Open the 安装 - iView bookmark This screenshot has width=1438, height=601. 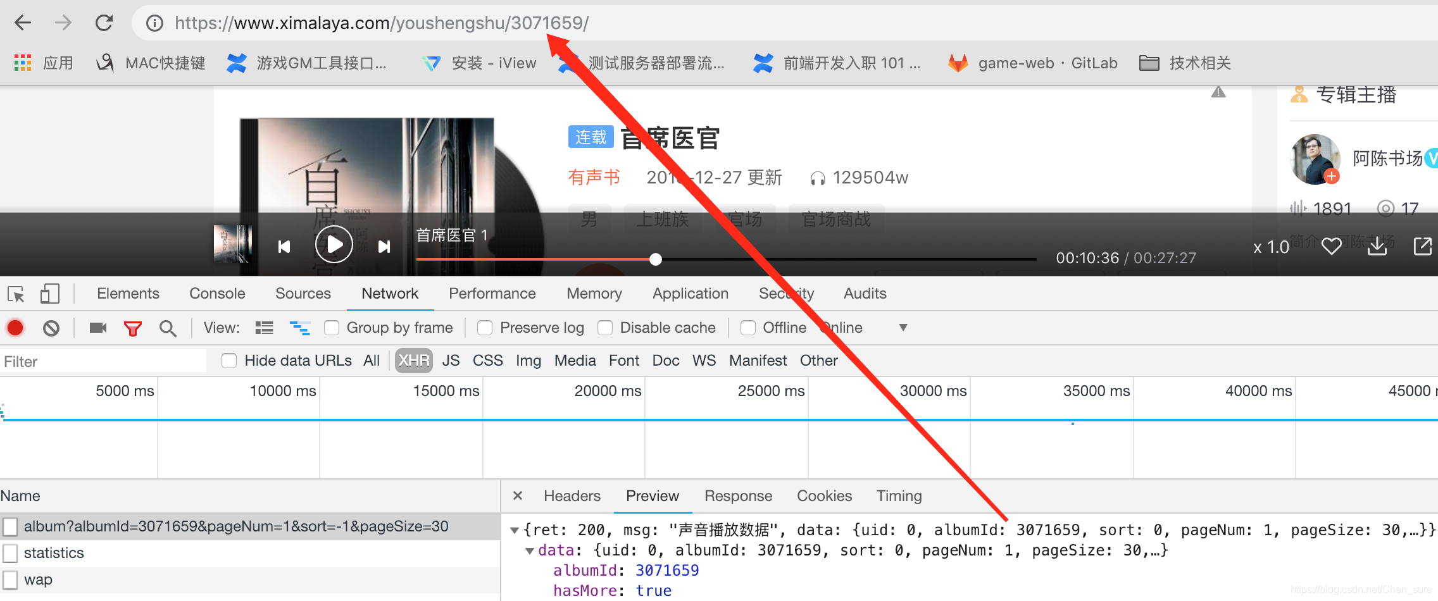[480, 63]
